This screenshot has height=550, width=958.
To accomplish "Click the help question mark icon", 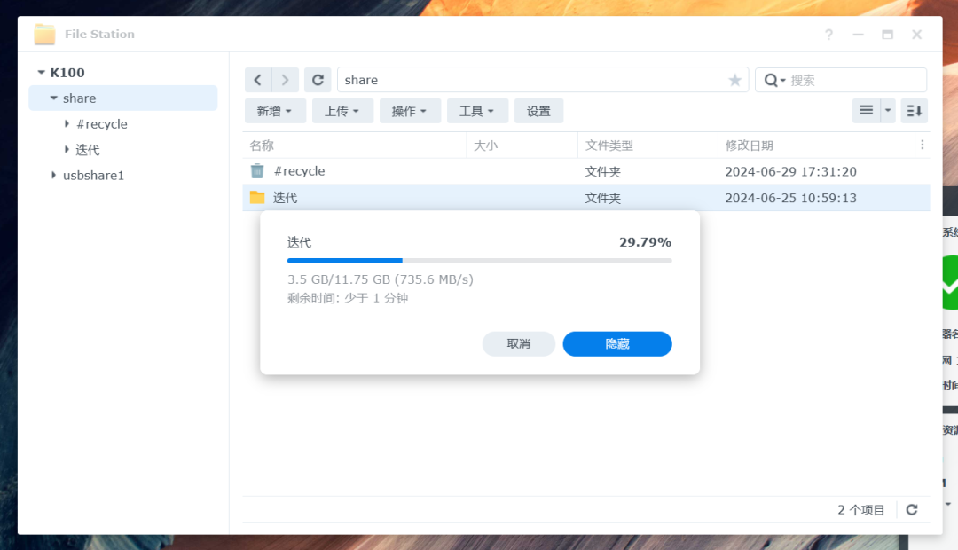I will [828, 35].
